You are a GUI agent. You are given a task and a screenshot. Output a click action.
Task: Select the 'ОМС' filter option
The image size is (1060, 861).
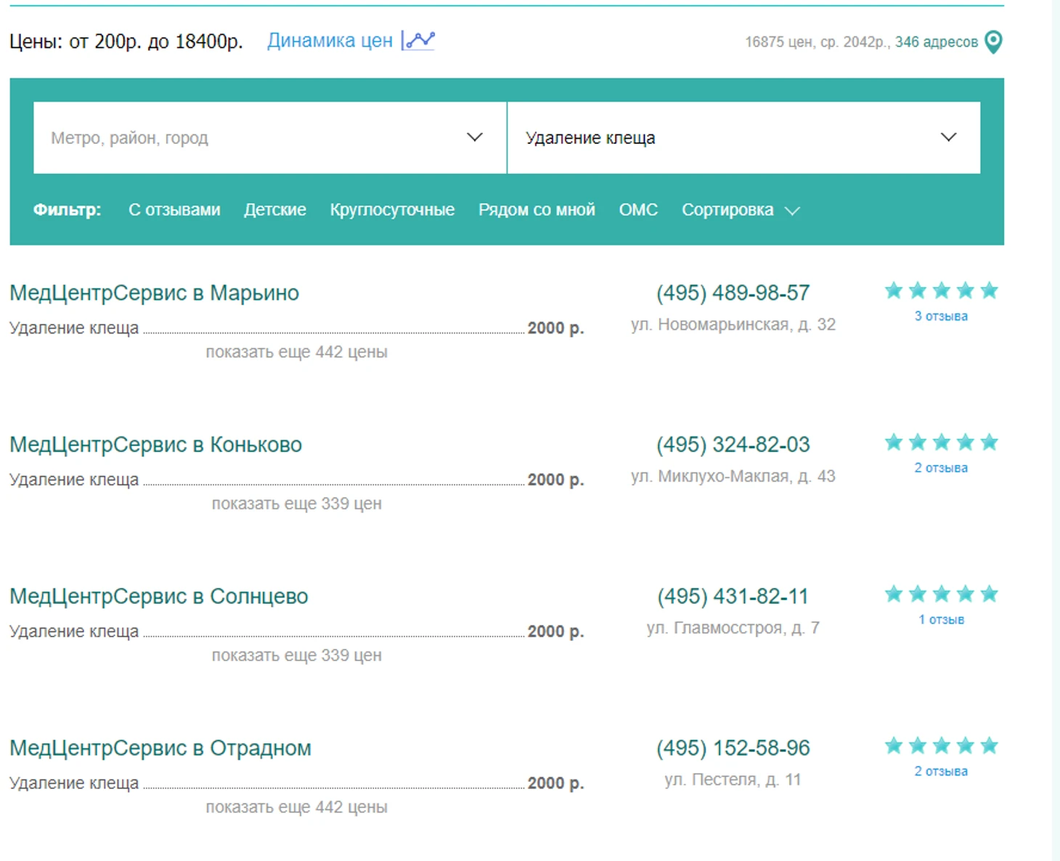pyautogui.click(x=638, y=210)
